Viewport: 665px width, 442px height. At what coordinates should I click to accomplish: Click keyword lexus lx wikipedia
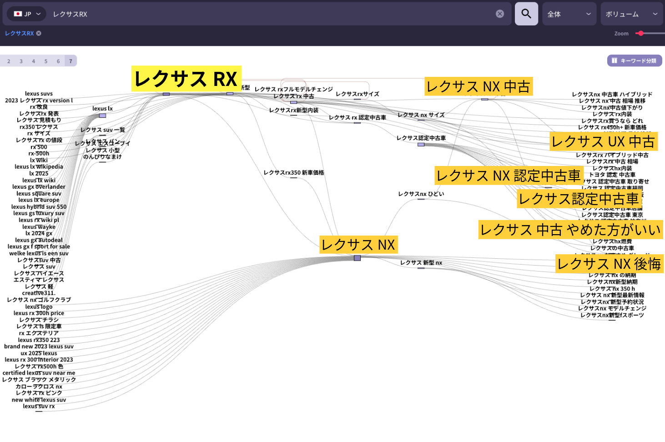39,167
